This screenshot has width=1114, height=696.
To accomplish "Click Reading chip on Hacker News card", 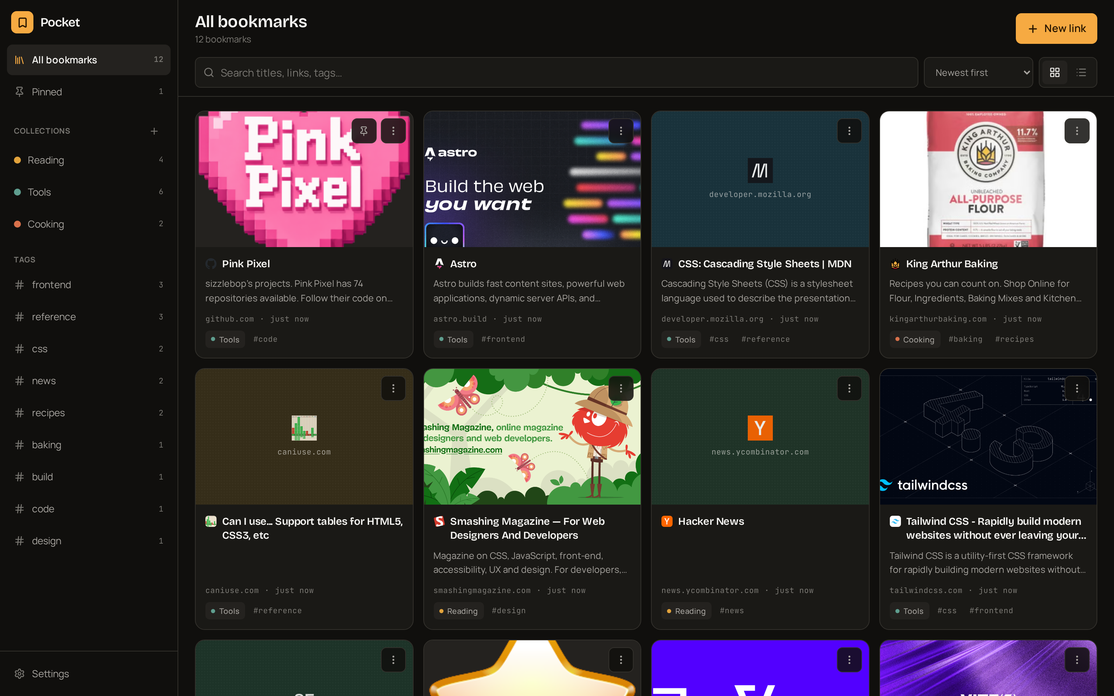I will pos(687,611).
